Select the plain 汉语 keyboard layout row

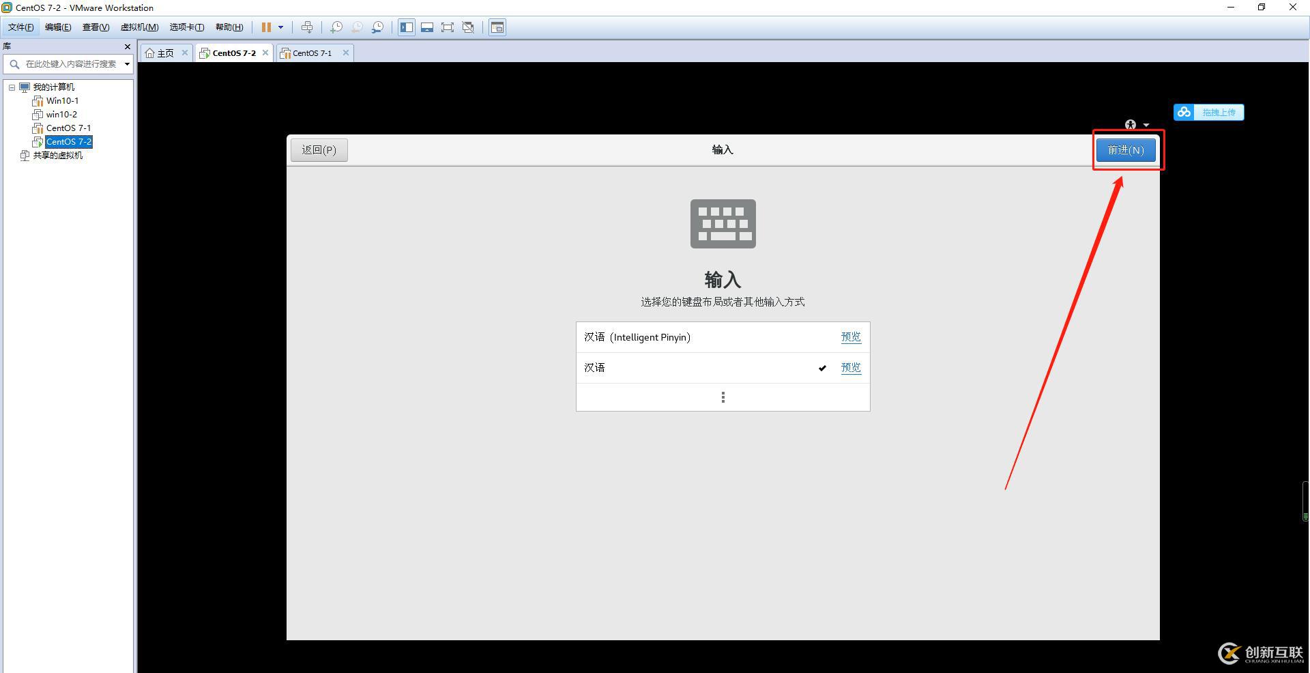[723, 368]
